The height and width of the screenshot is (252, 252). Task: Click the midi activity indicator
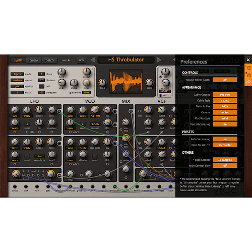coord(69,60)
